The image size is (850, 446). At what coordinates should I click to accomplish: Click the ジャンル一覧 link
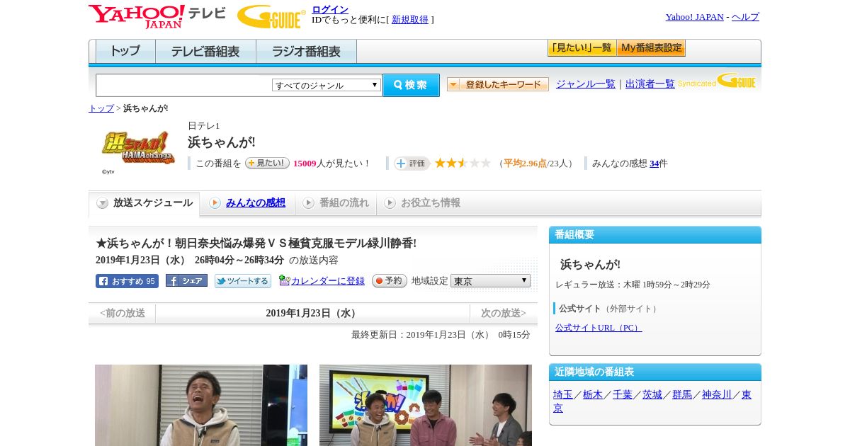(586, 84)
